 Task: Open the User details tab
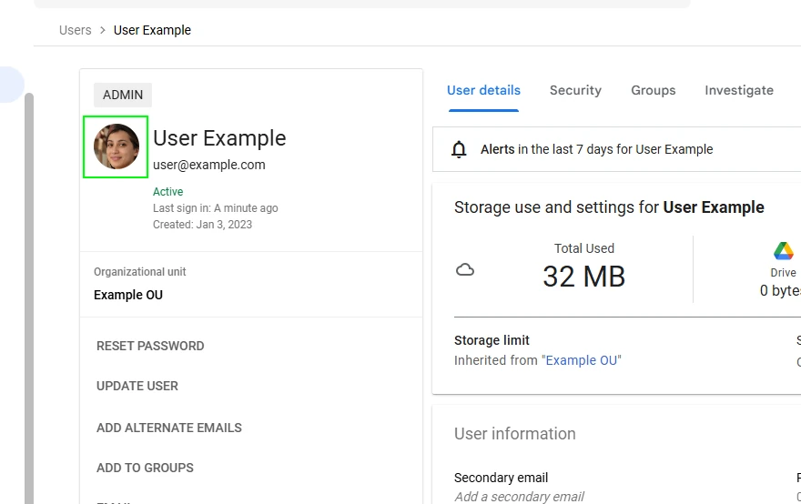click(483, 91)
